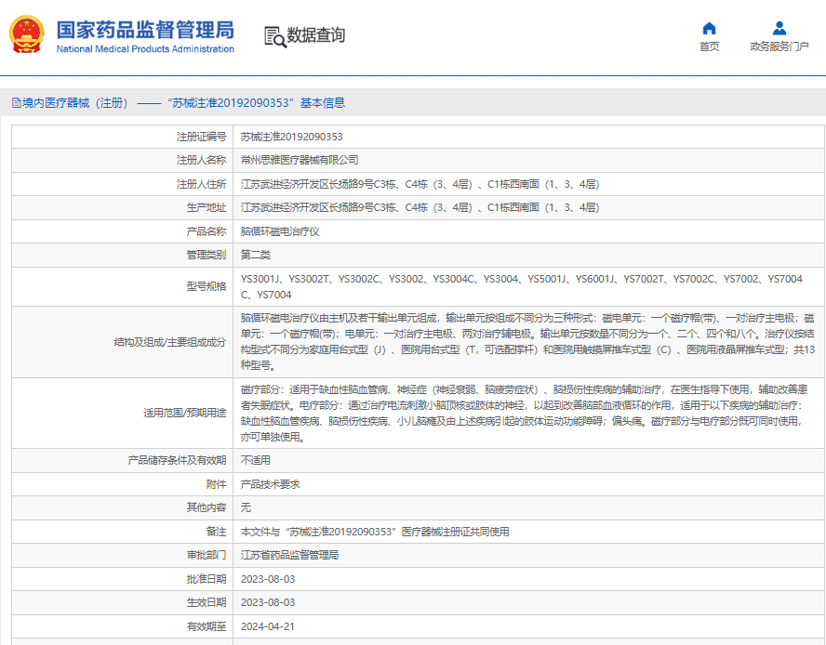Click the 备注 row label
This screenshot has height=645, width=826.
[x=216, y=532]
